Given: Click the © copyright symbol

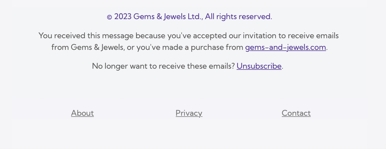Looking at the screenshot, I should click(x=109, y=17).
